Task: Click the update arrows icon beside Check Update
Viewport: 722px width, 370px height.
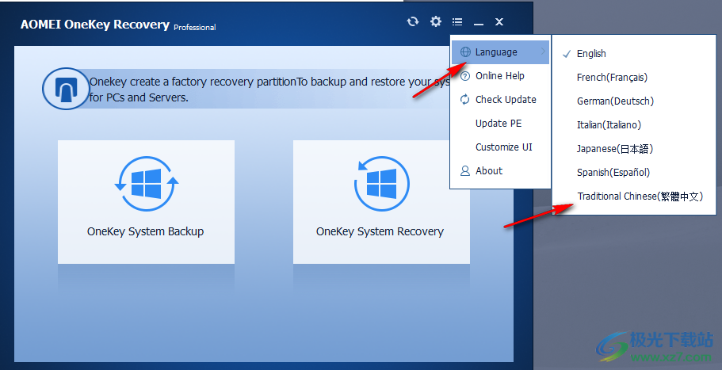Action: (465, 99)
